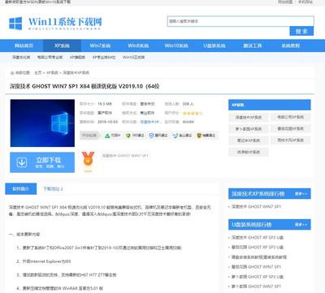Click the Windows logo in site header
This screenshot has width=325, height=293.
pyautogui.click(x=15, y=24)
